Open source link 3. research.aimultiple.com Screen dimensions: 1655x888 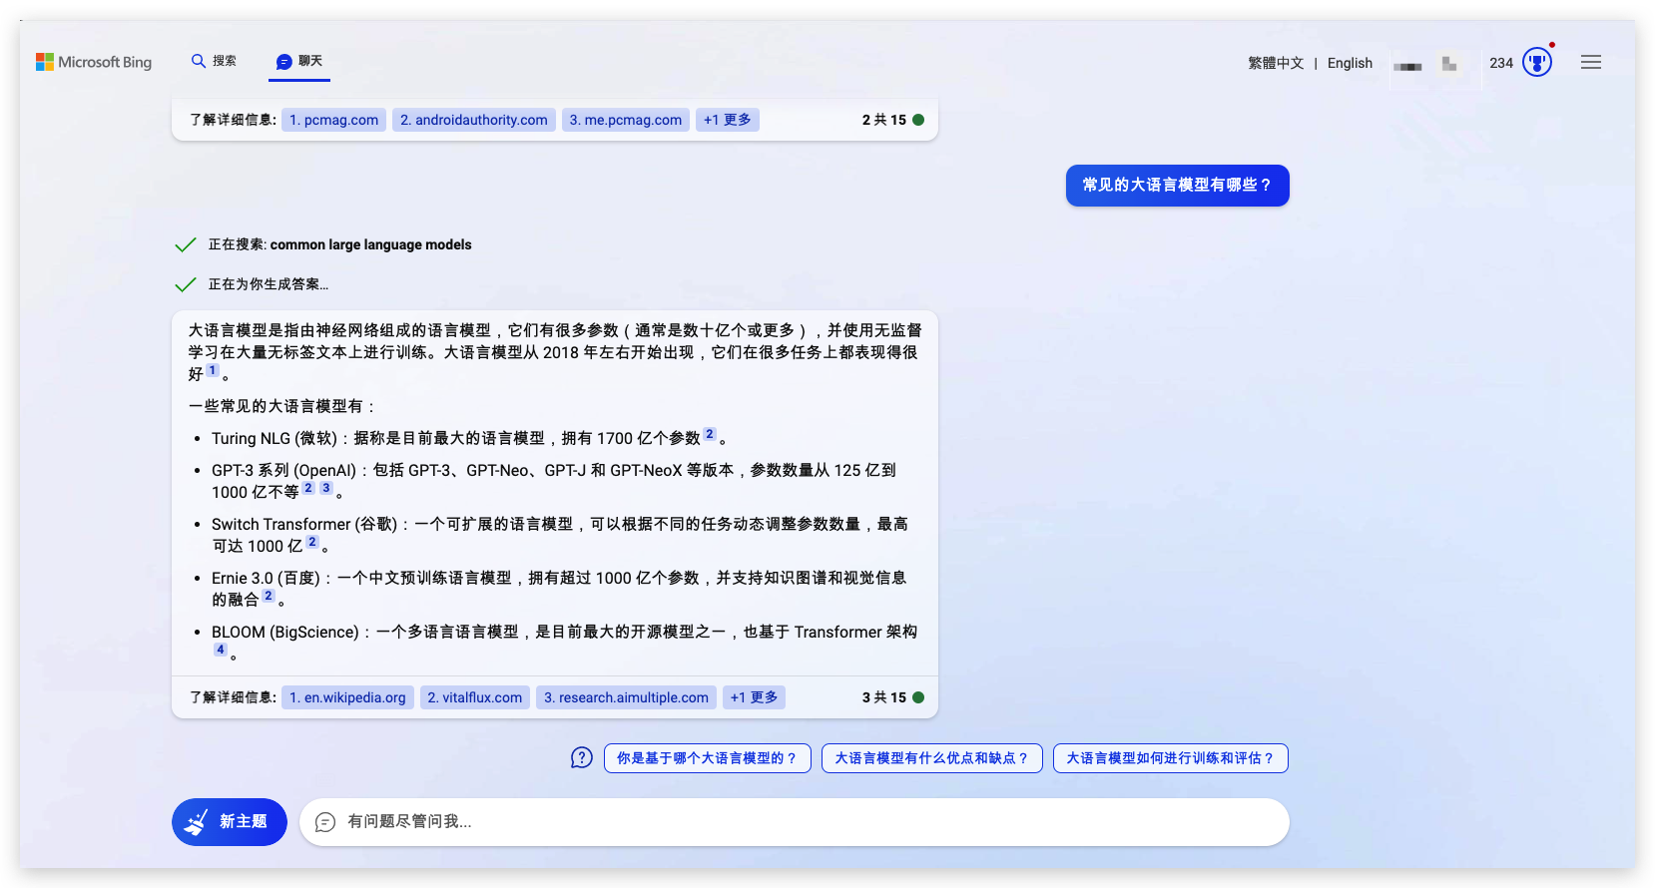[x=626, y=697]
